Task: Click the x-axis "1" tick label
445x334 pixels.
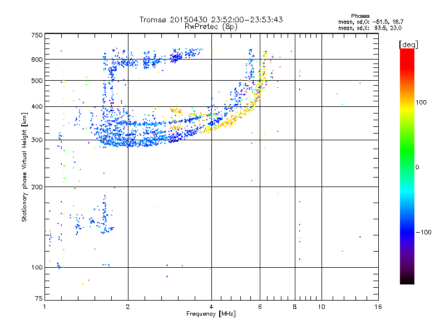Action: (44, 307)
